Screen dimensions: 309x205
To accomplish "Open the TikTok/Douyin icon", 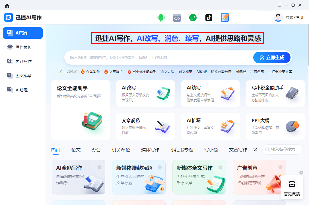I will pyautogui.click(x=209, y=18).
